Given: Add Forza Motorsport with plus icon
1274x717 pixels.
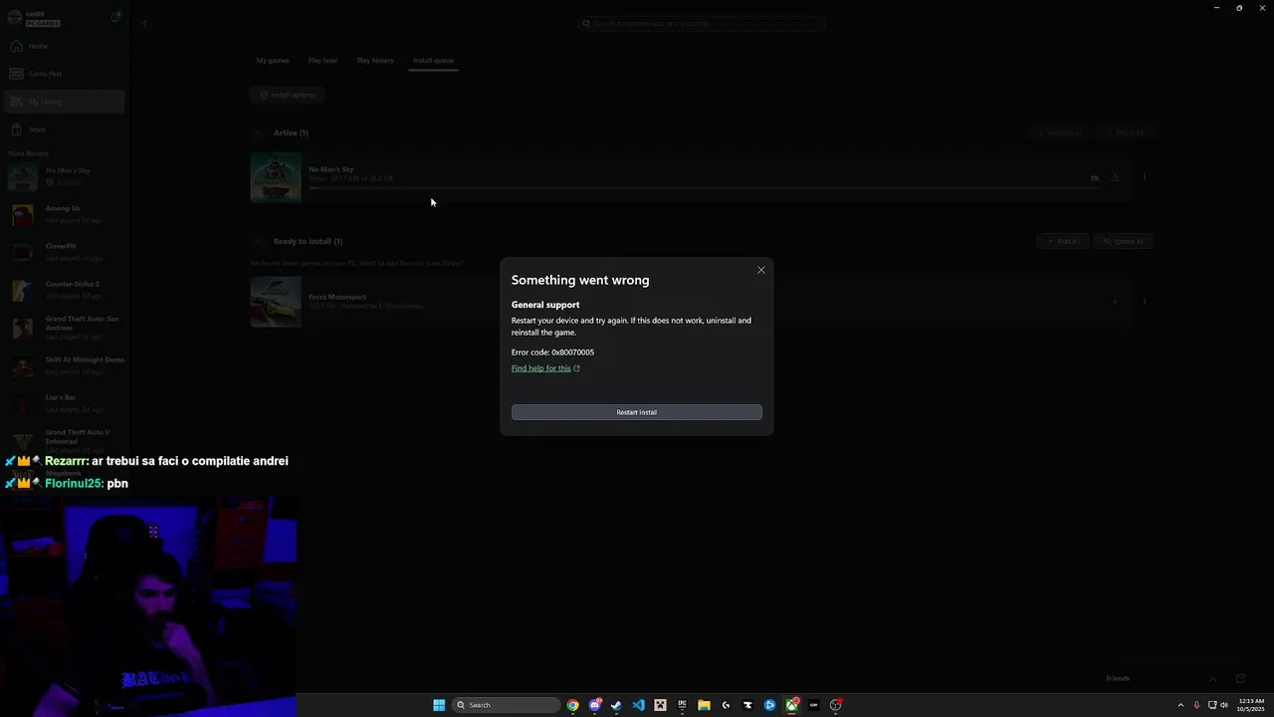Looking at the screenshot, I should tap(1115, 302).
